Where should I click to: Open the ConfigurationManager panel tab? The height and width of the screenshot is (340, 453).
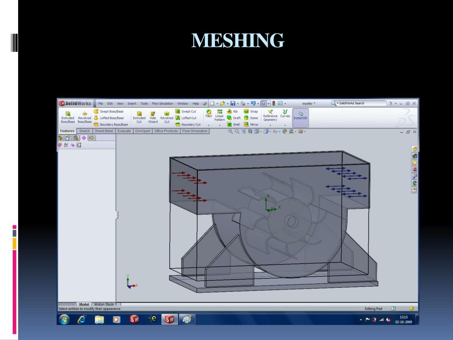click(x=76, y=138)
